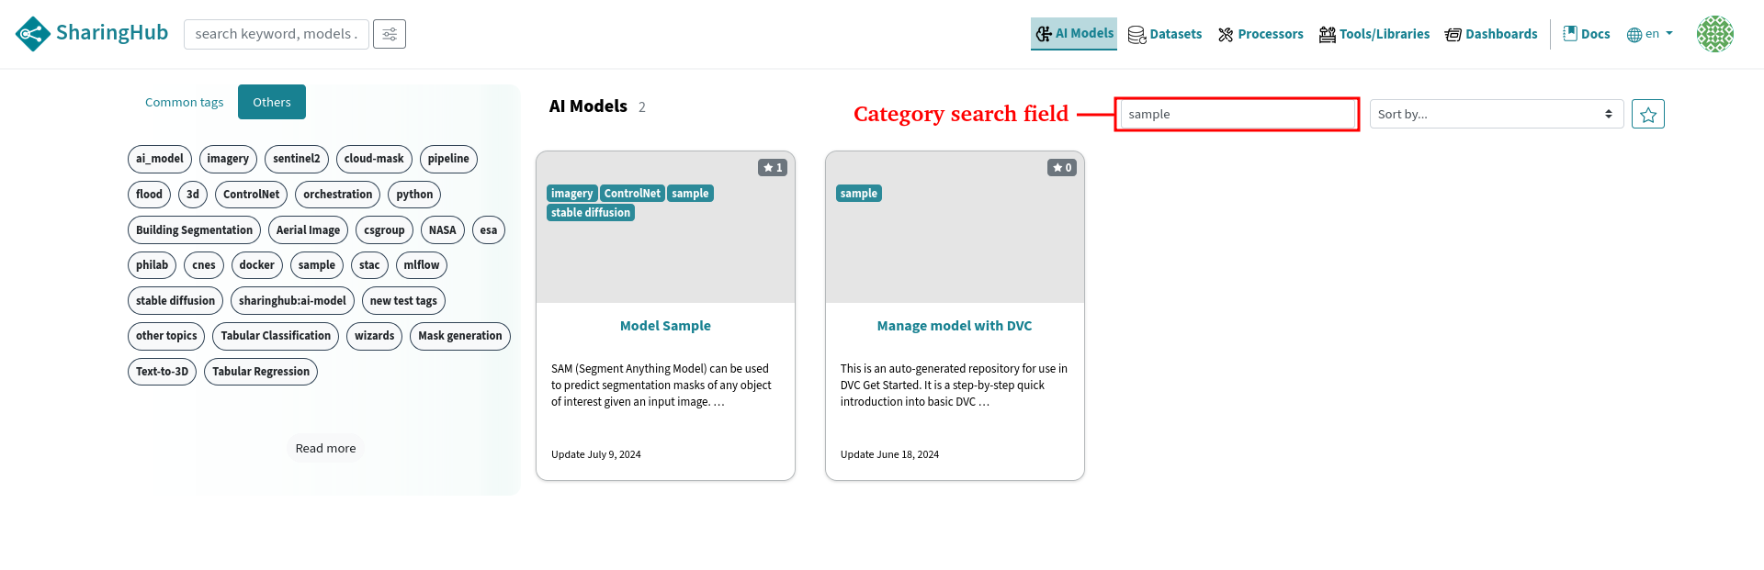Expand tag list with Read more
This screenshot has height=570, width=1764.
325,449
